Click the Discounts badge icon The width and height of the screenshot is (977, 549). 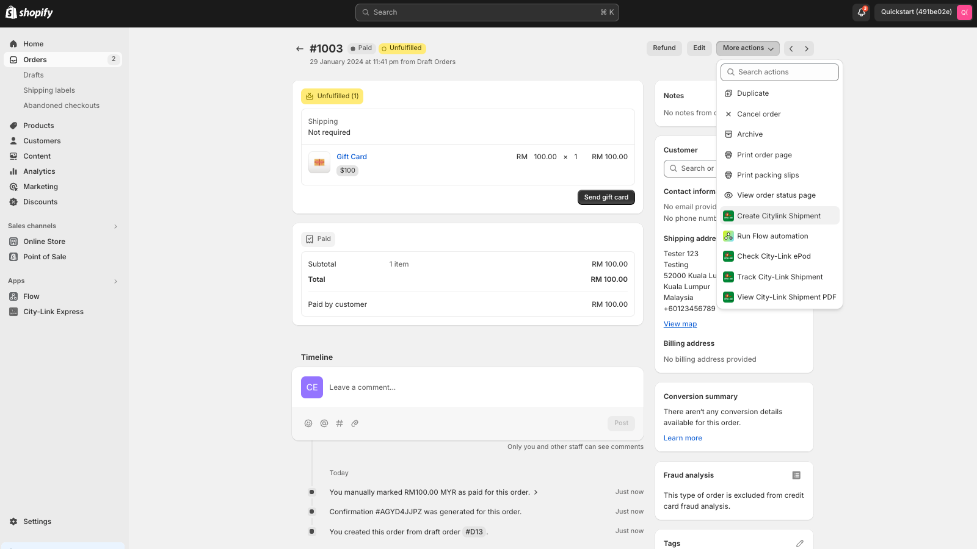pos(13,202)
